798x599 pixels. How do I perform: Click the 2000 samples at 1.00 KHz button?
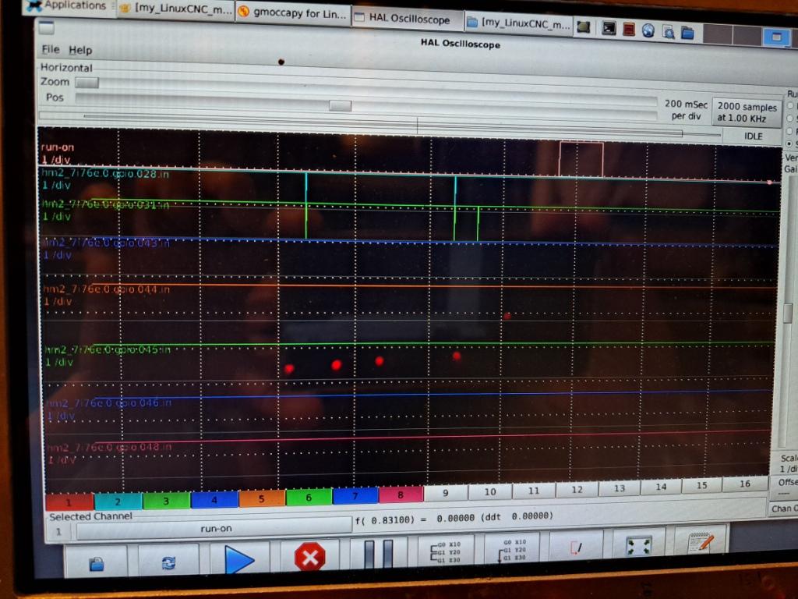coord(747,112)
